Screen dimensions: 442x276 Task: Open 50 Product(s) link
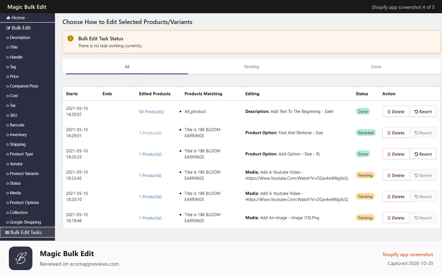tap(151, 112)
